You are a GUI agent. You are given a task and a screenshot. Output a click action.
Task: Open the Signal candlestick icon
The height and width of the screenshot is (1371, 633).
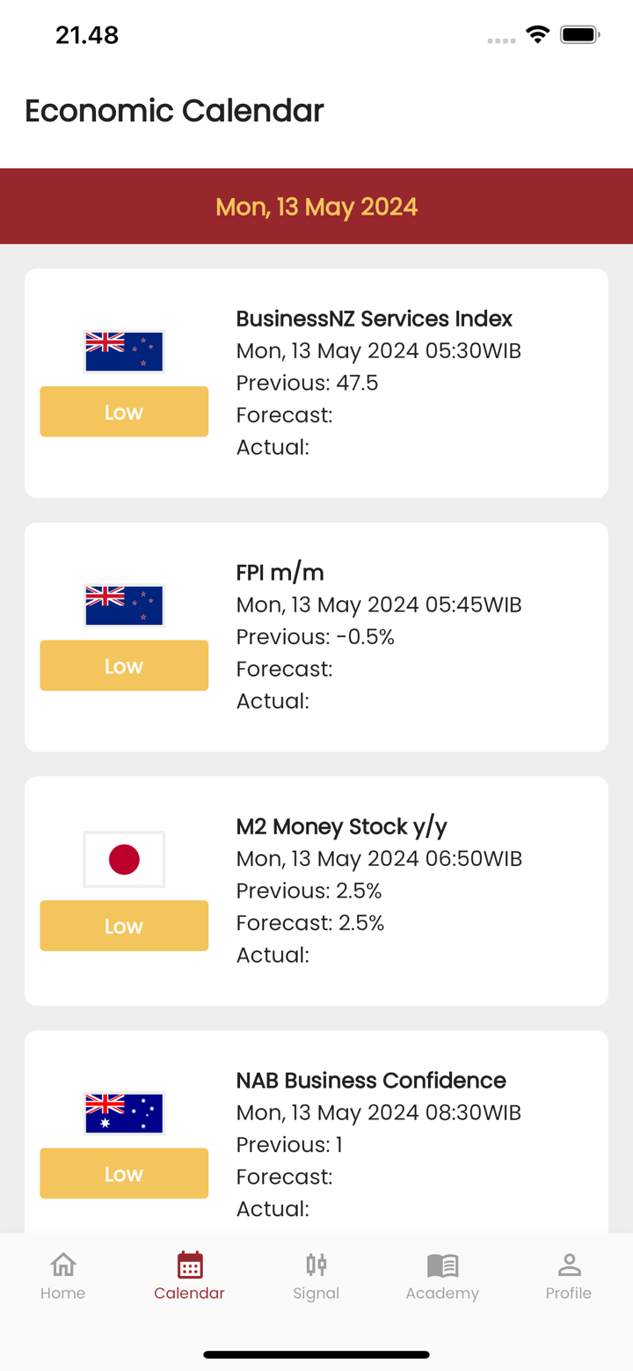[x=316, y=1265]
